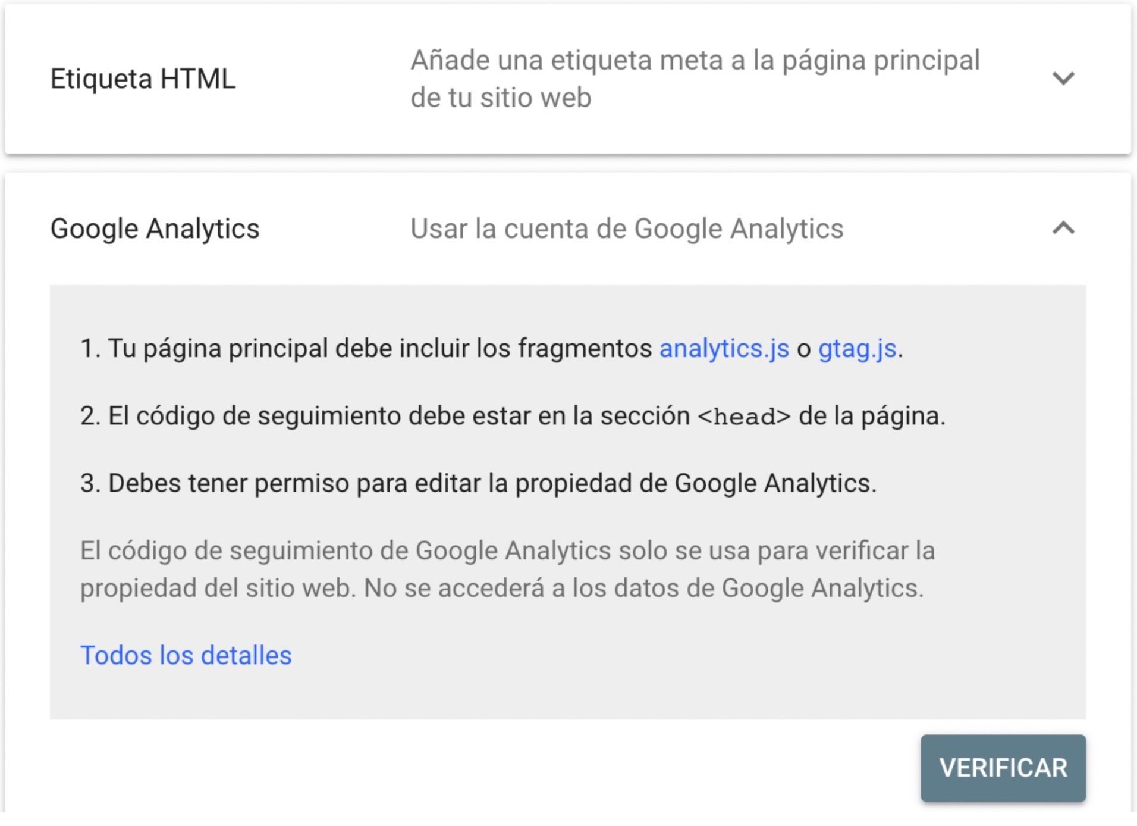Click the Google Analytics heading
The height and width of the screenshot is (826, 1137).
tap(155, 229)
